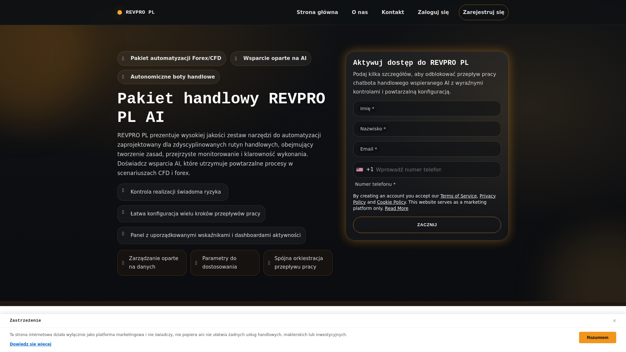Click the Aktywuj dostęp do REVPRO PL heading
Screen dimensions: 626x352
411,63
